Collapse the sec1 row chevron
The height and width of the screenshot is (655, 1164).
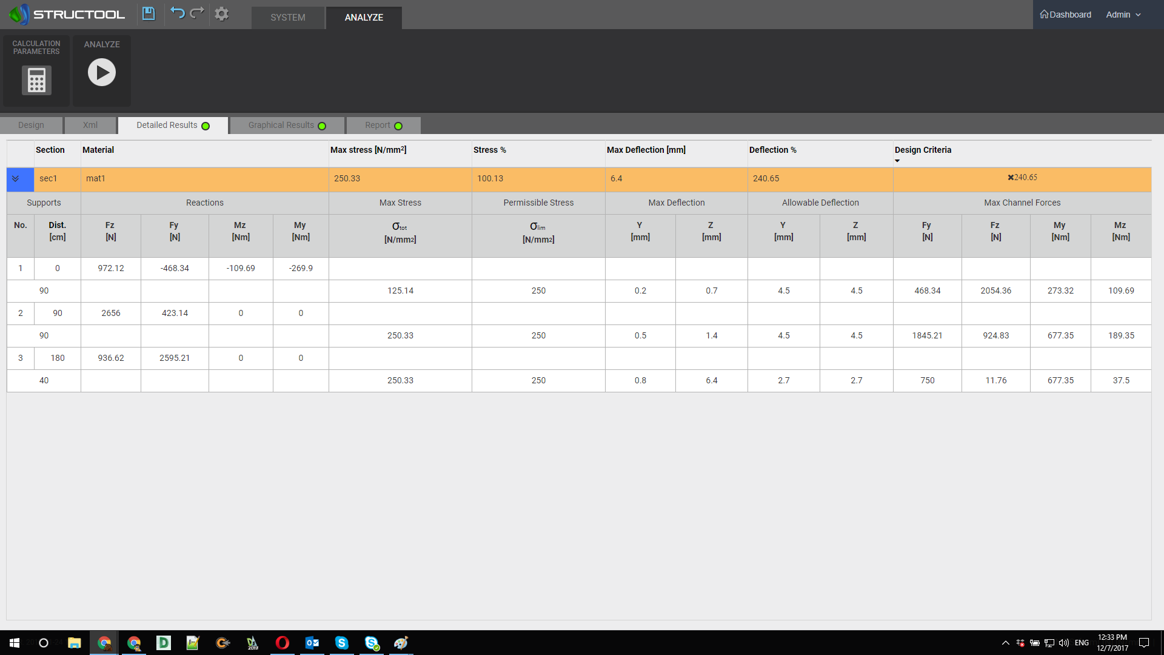click(16, 179)
